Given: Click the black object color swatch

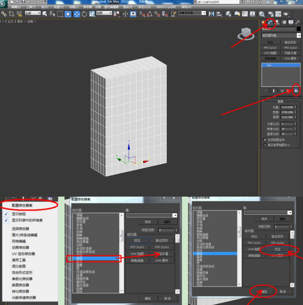Looking at the screenshot, I should point(299,29).
